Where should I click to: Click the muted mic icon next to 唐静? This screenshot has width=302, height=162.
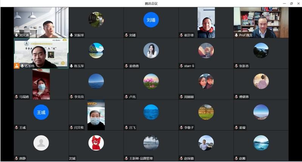tap(16, 158)
